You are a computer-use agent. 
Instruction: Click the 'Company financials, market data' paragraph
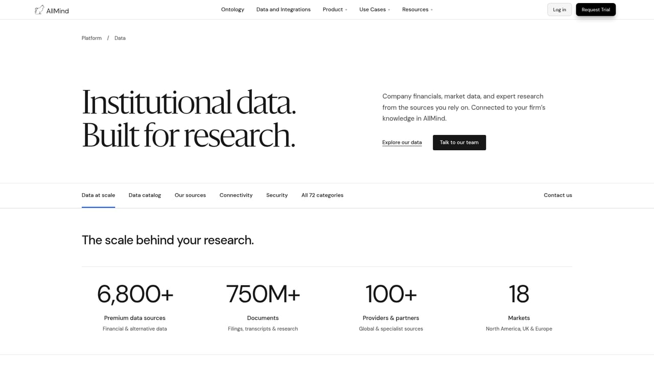coord(464,107)
